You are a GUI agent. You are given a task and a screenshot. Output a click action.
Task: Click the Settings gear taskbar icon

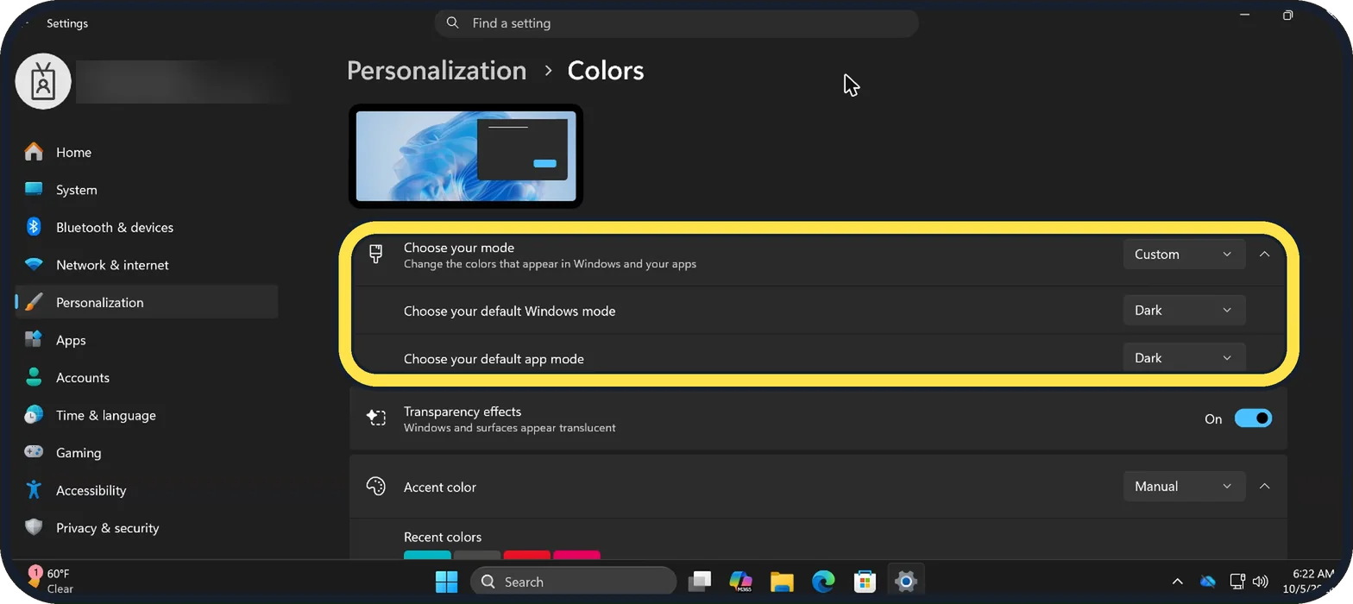click(x=905, y=582)
